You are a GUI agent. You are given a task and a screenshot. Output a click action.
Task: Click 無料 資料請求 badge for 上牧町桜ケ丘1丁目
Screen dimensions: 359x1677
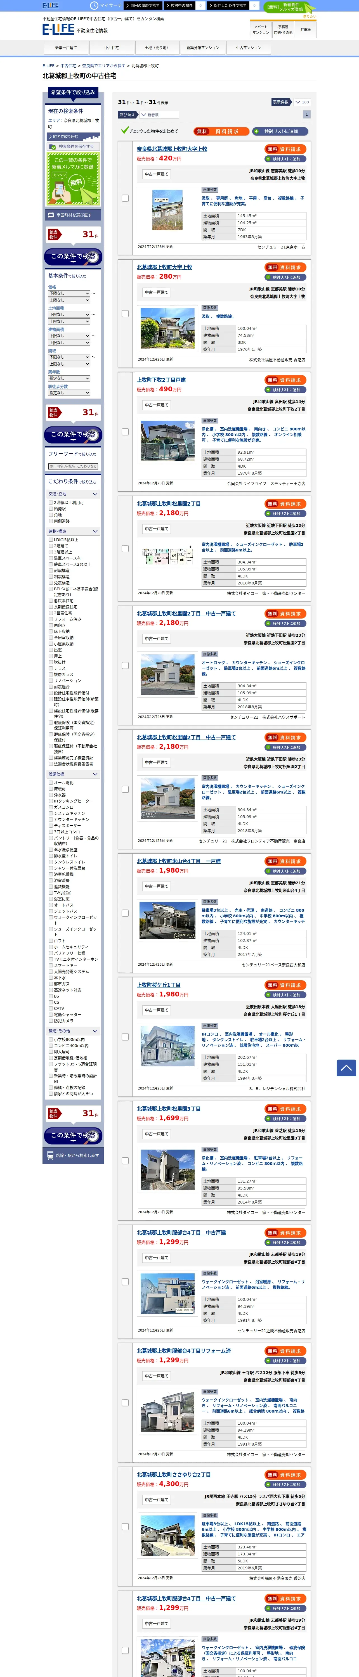(x=285, y=985)
